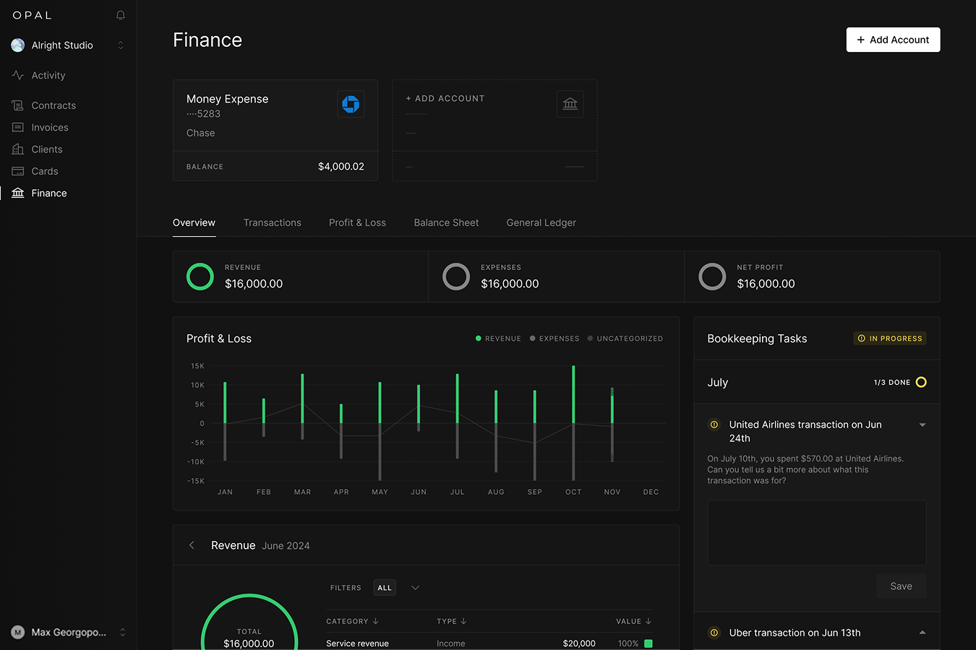The width and height of the screenshot is (976, 650).
Task: Click the Uber task warning icon
Action: click(714, 633)
